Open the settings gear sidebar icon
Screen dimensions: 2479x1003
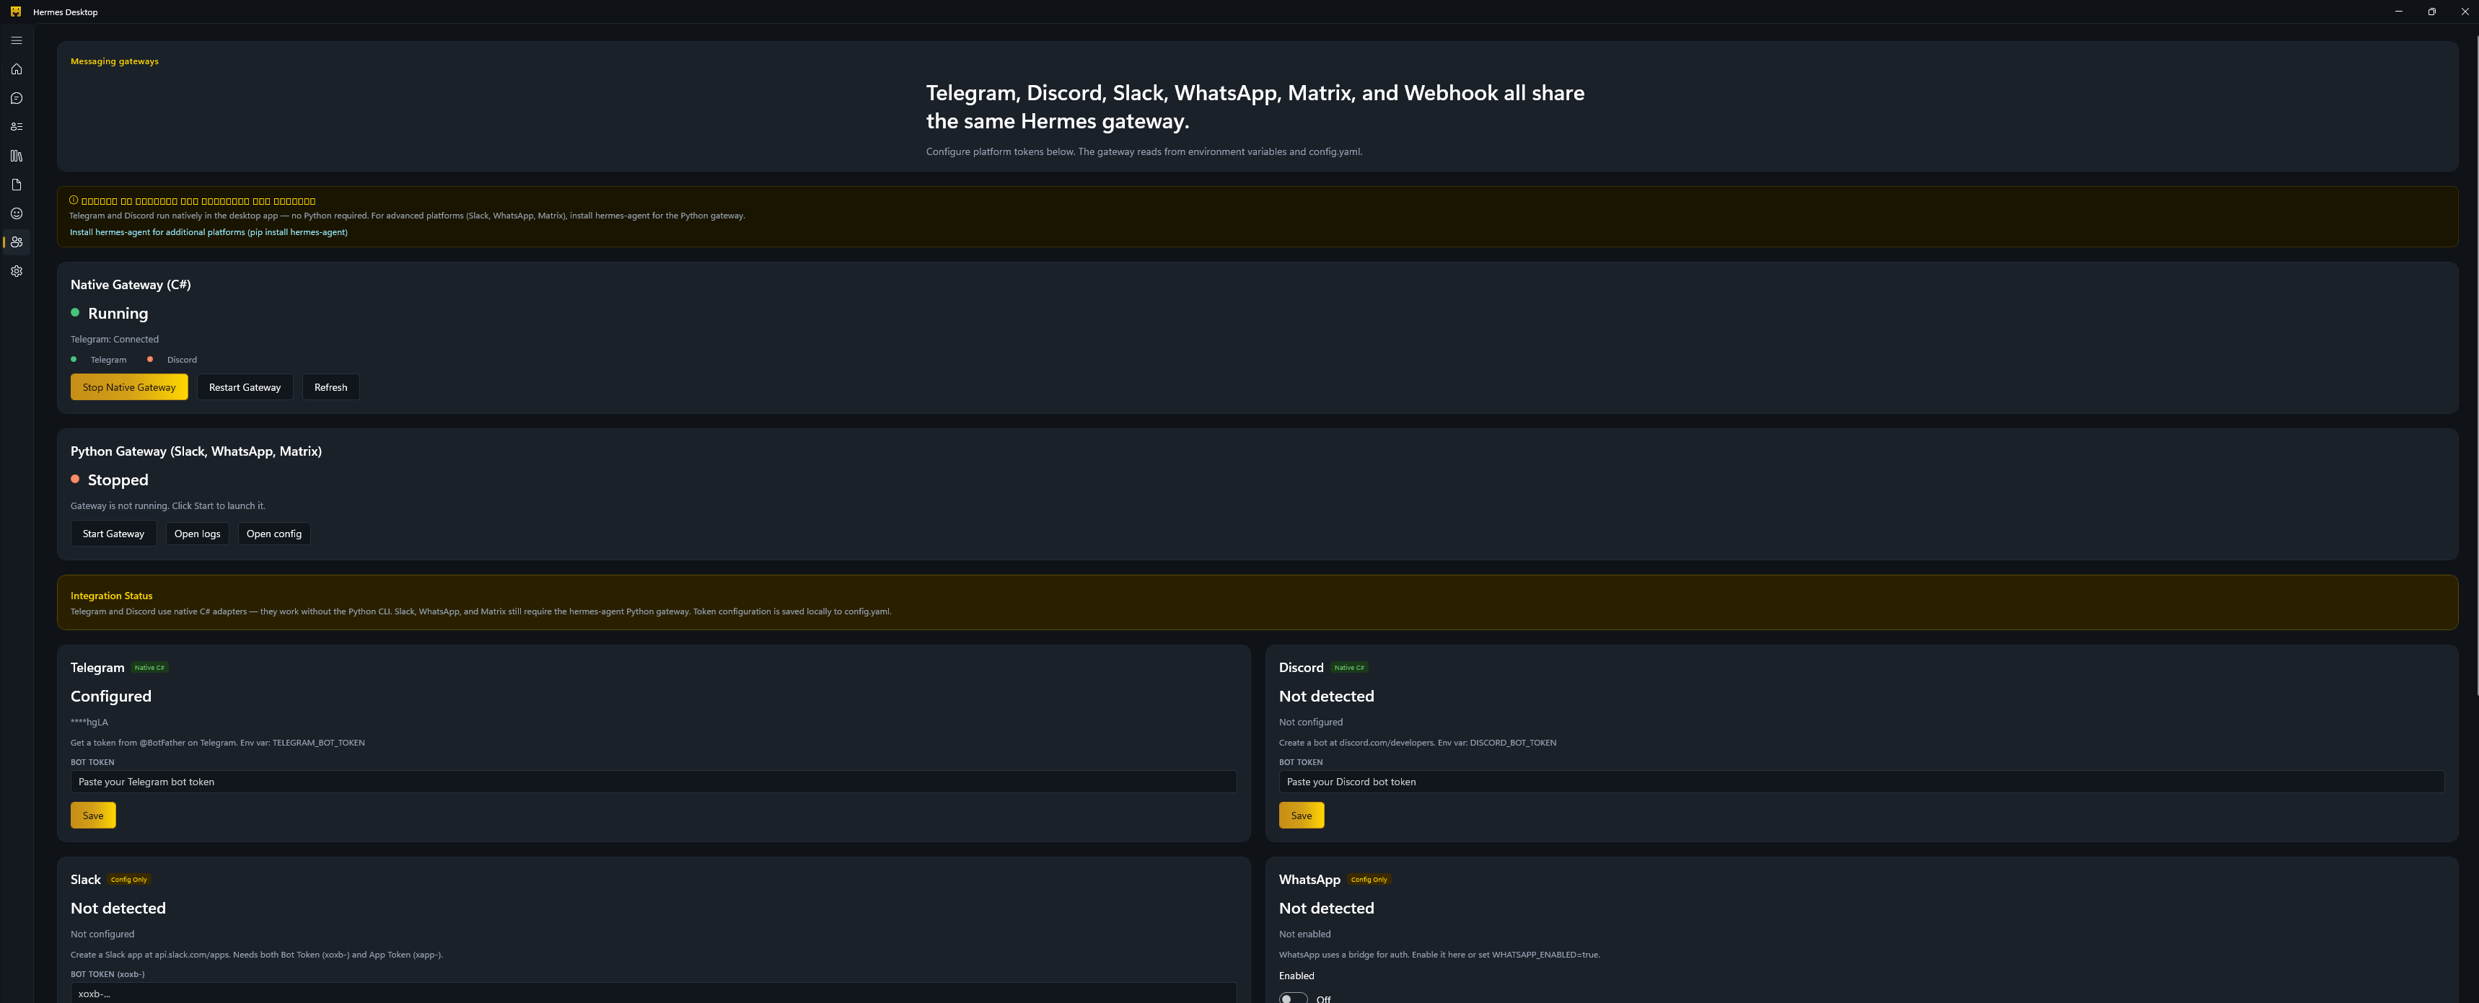click(17, 271)
